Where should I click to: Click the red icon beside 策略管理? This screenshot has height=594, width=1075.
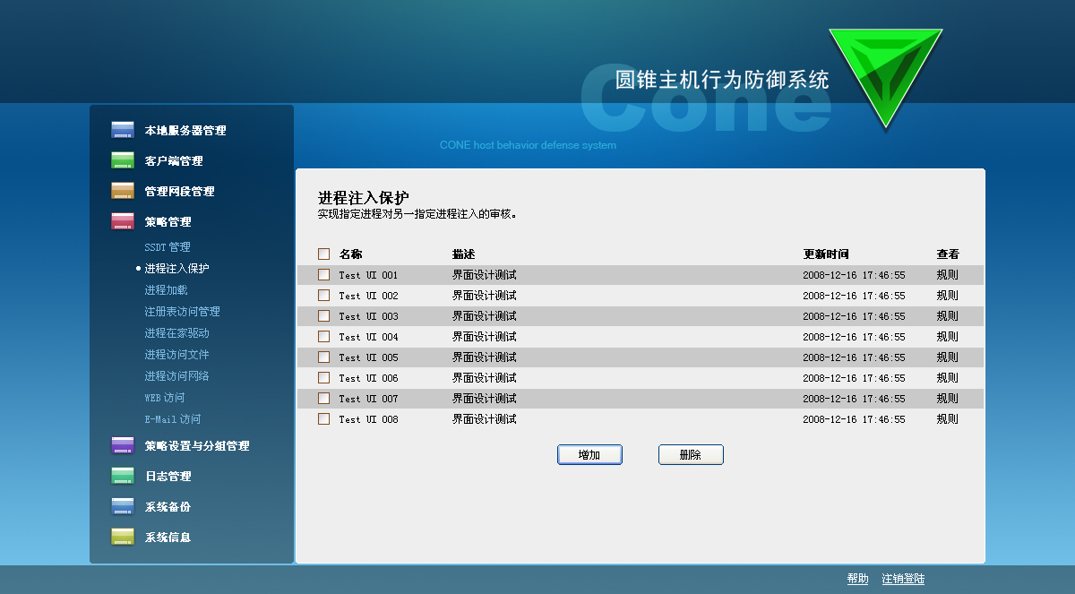[123, 221]
